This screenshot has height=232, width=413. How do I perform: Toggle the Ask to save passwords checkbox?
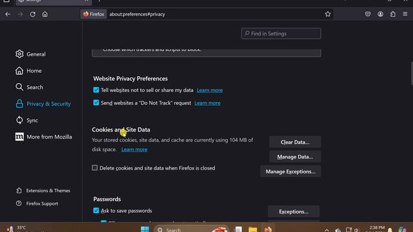point(96,211)
